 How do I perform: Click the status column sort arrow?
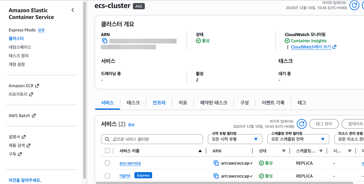(284, 151)
